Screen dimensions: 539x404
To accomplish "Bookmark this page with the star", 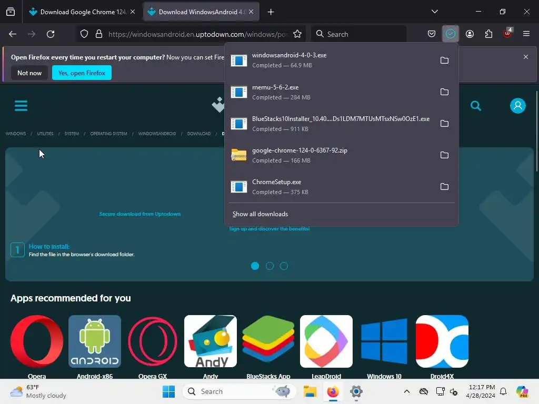I will pos(297,34).
